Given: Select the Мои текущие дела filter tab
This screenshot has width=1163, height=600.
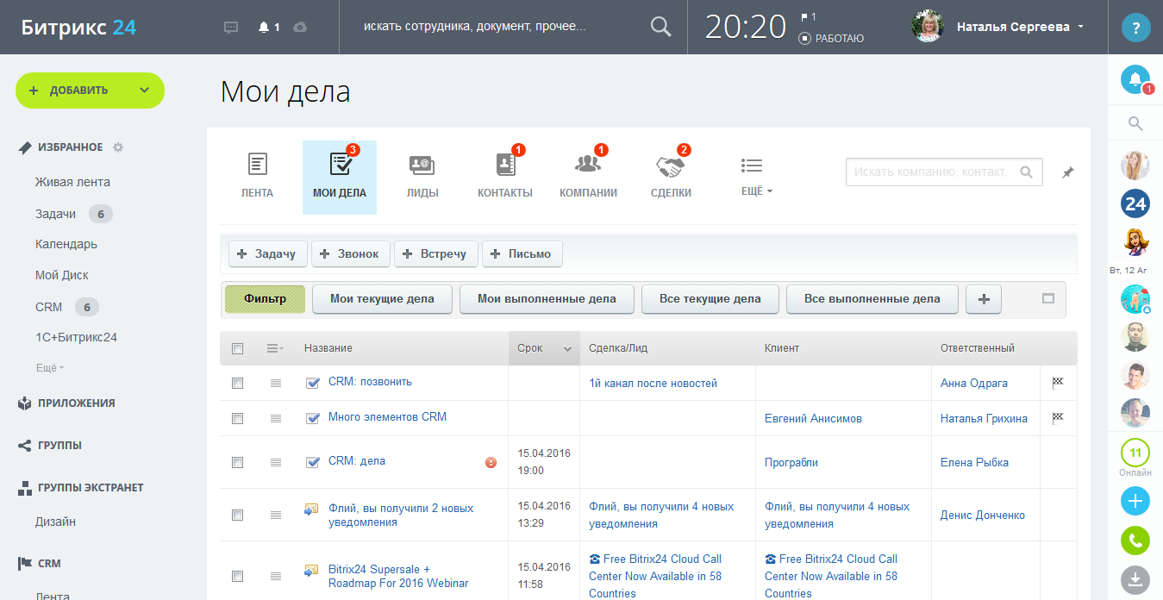Looking at the screenshot, I should 380,299.
